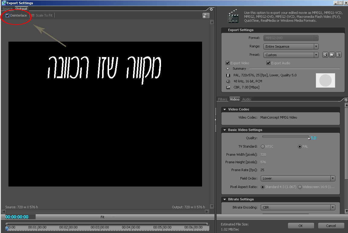Screen dimensions: 348x233
Task: Toggle the Export Video checkbox
Action: click(x=227, y=63)
